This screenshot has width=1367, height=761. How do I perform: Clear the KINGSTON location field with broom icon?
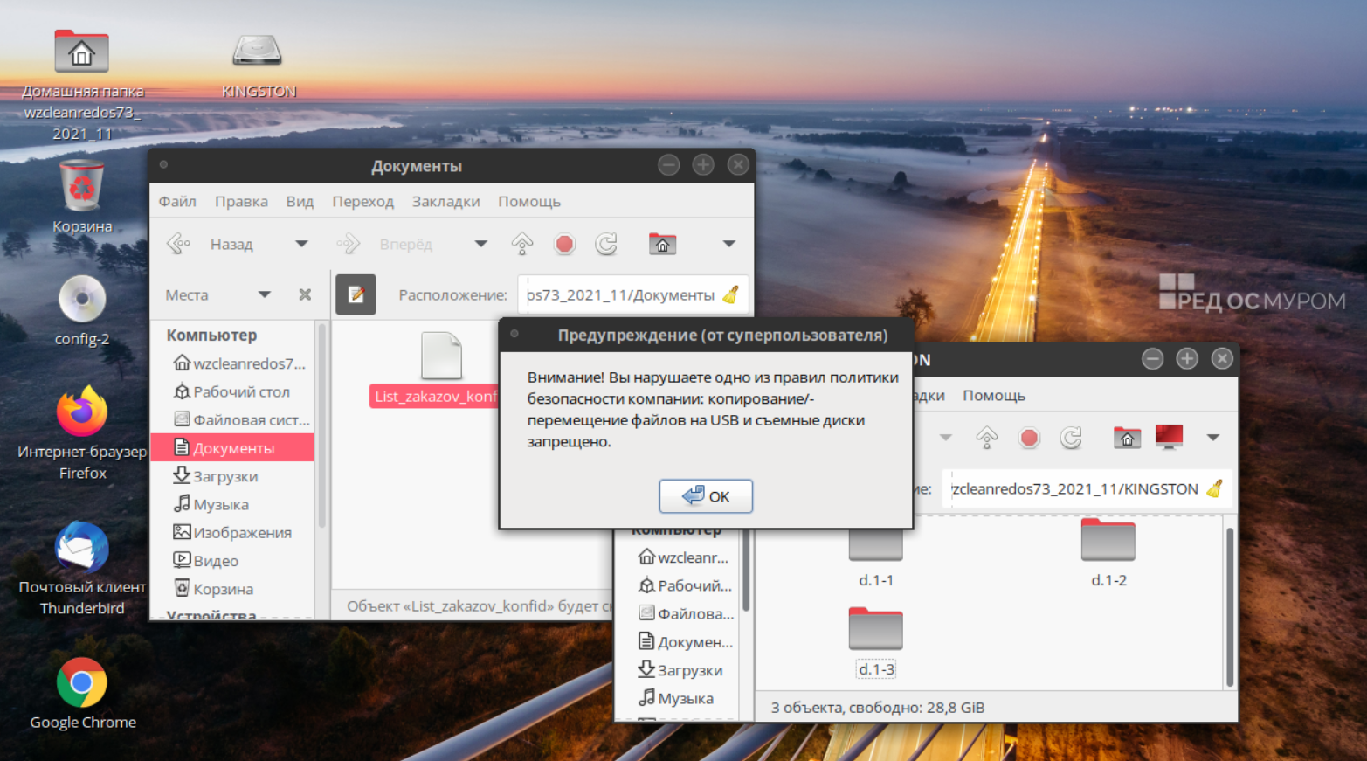1215,488
